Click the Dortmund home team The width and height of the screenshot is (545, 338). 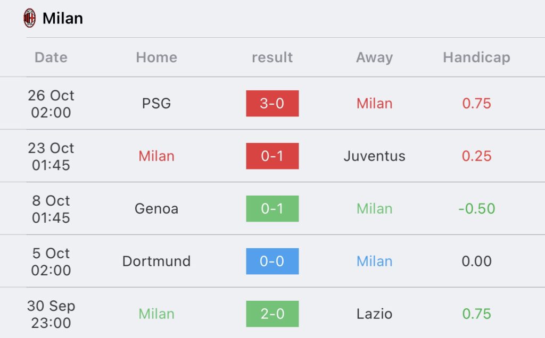tap(156, 261)
